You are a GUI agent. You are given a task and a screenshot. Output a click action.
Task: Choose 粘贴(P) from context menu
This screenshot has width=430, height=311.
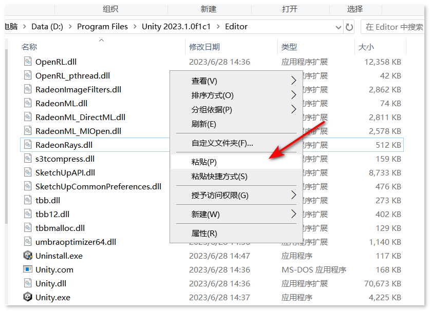pyautogui.click(x=236, y=162)
